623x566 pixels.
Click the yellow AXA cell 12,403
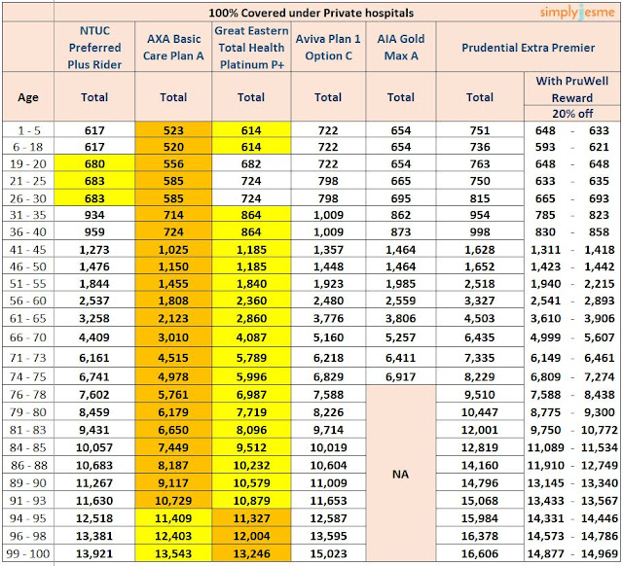173,536
